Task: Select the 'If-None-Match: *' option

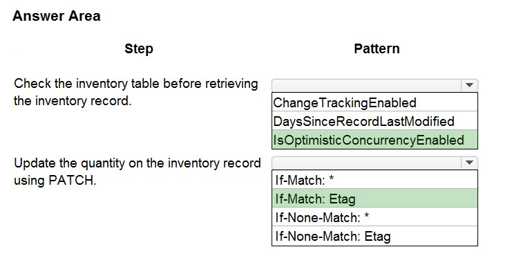Action: pos(374,217)
